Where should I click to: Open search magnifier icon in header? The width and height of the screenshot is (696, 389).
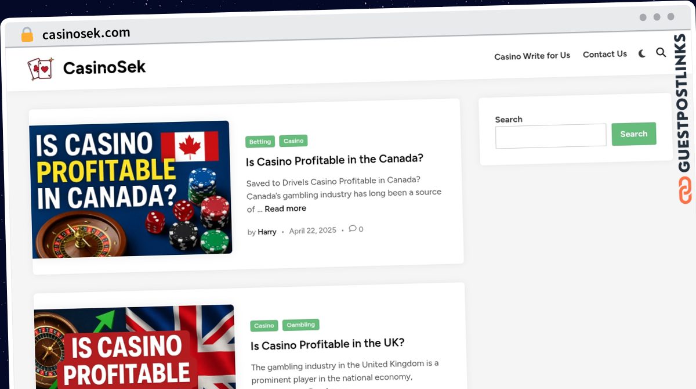[661, 52]
